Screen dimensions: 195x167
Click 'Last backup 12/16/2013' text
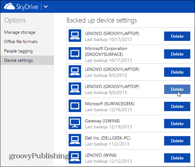pyautogui.click(x=108, y=110)
